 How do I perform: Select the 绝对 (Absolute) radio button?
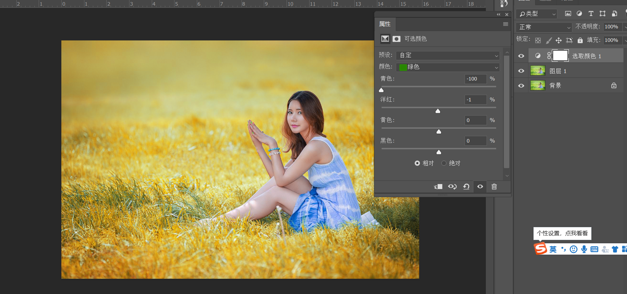coord(444,163)
